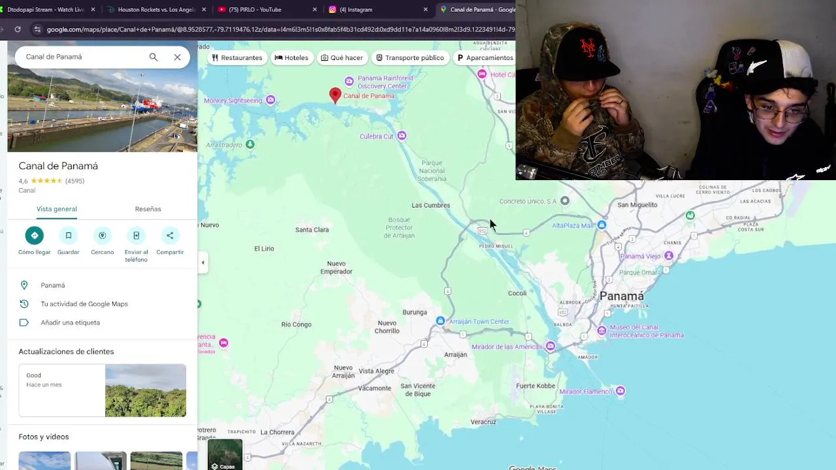836x470 pixels.
Task: Click the Fuerte Kobbe map label
Action: [536, 386]
